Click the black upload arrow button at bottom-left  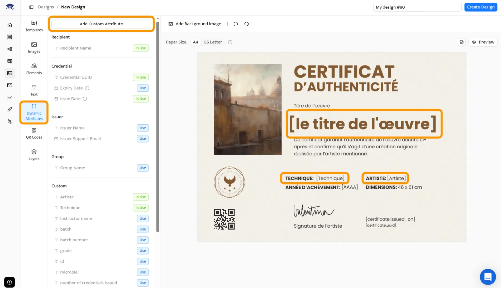[9, 282]
